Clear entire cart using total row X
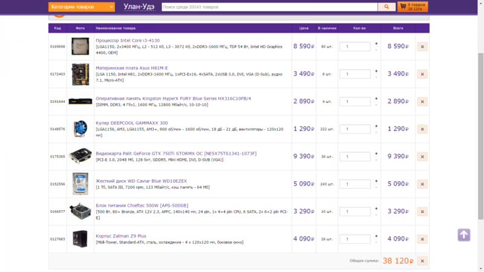The image size is (484, 272). tap(422, 261)
